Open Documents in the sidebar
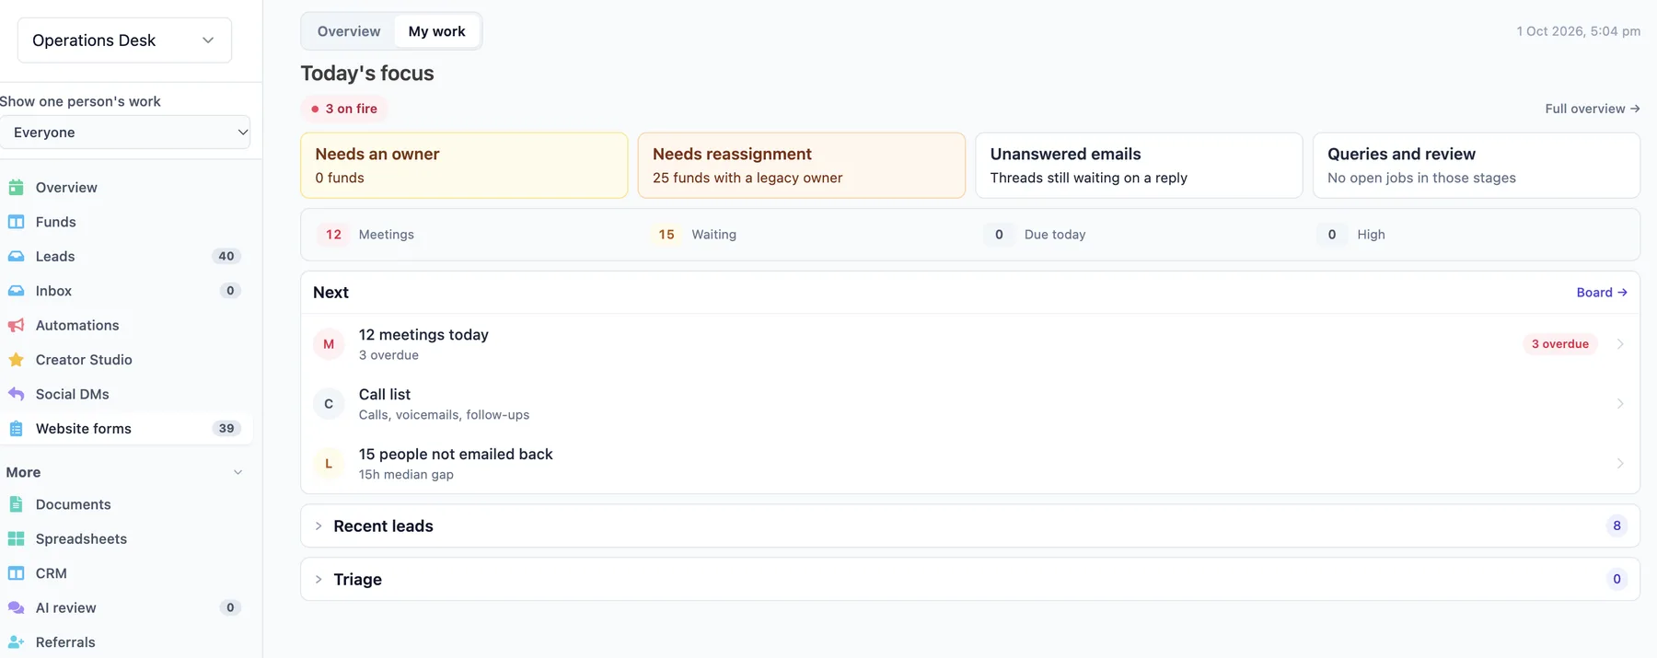 [x=124, y=504]
